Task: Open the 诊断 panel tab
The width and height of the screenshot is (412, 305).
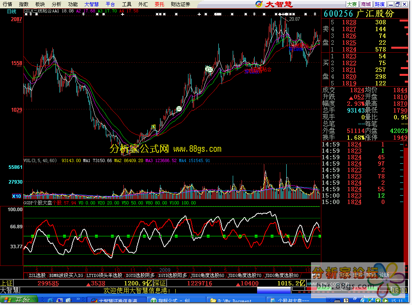Action: tap(384, 275)
